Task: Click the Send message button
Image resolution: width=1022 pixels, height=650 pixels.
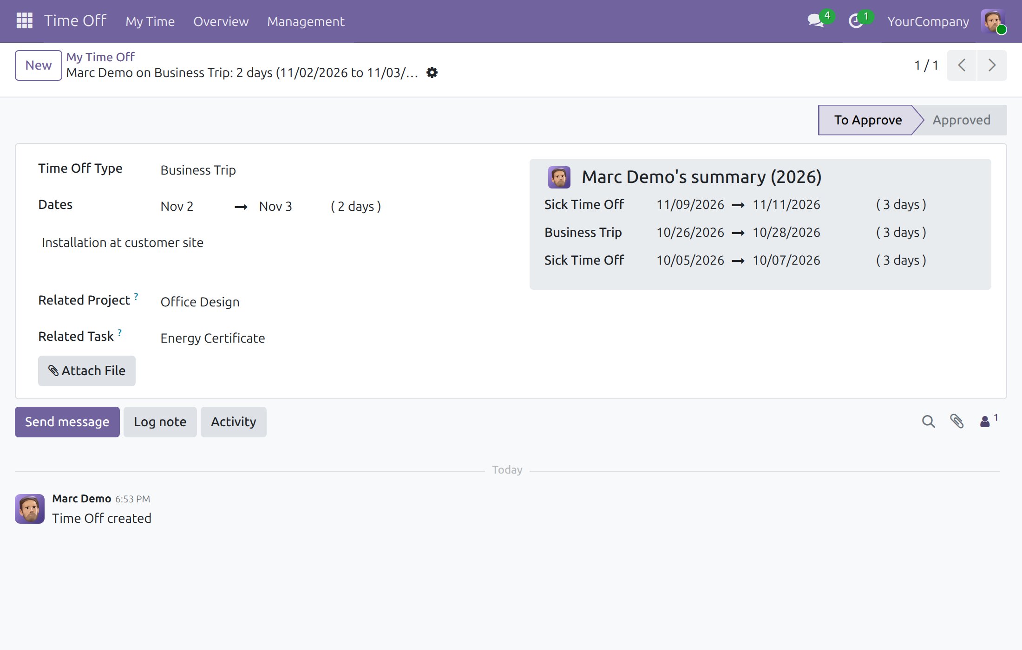Action: pos(67,422)
